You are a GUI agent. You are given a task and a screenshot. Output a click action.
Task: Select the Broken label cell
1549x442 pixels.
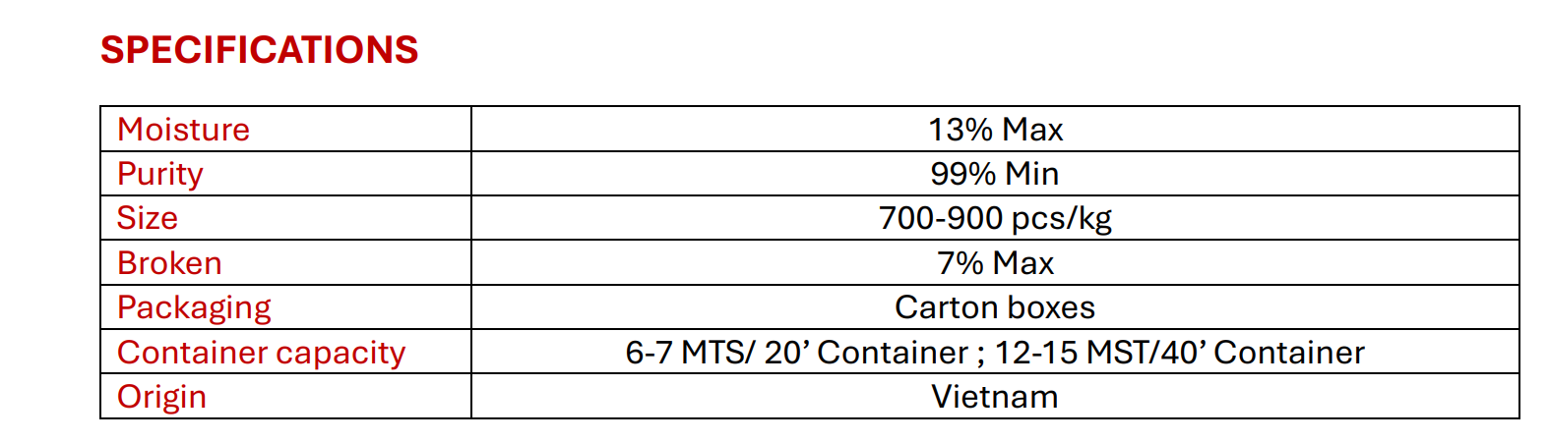coord(285,262)
